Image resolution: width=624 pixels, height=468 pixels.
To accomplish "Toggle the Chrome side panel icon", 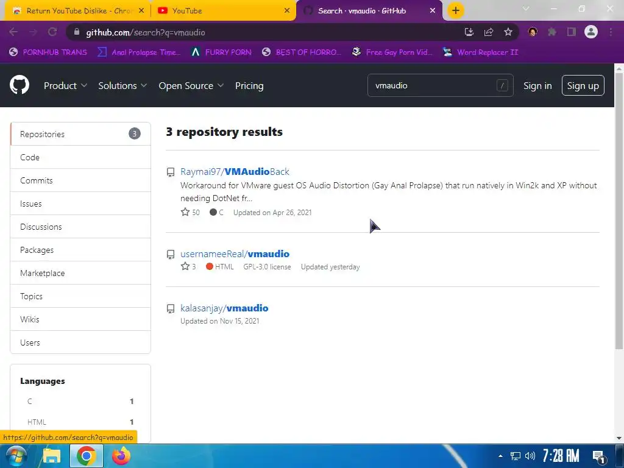I will point(572,32).
